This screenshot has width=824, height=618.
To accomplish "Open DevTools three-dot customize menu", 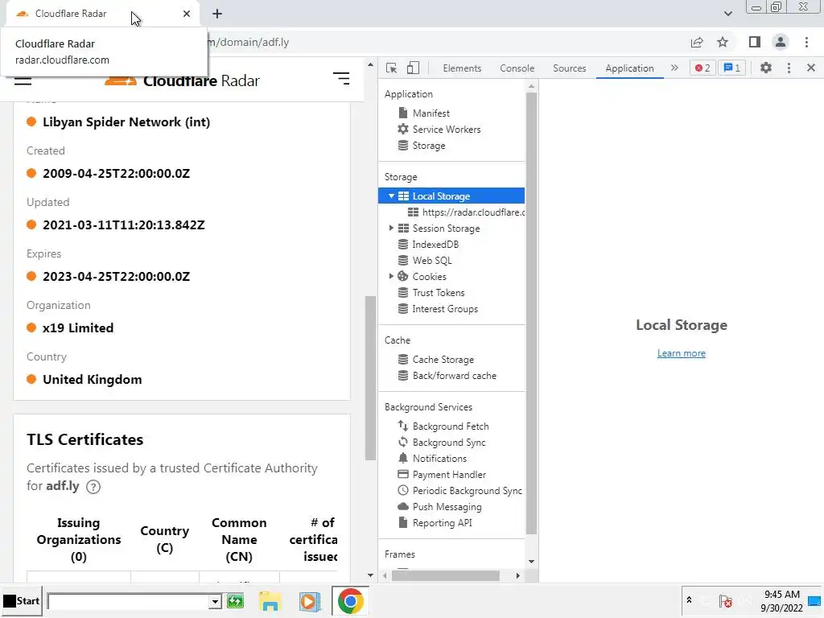I will point(789,68).
